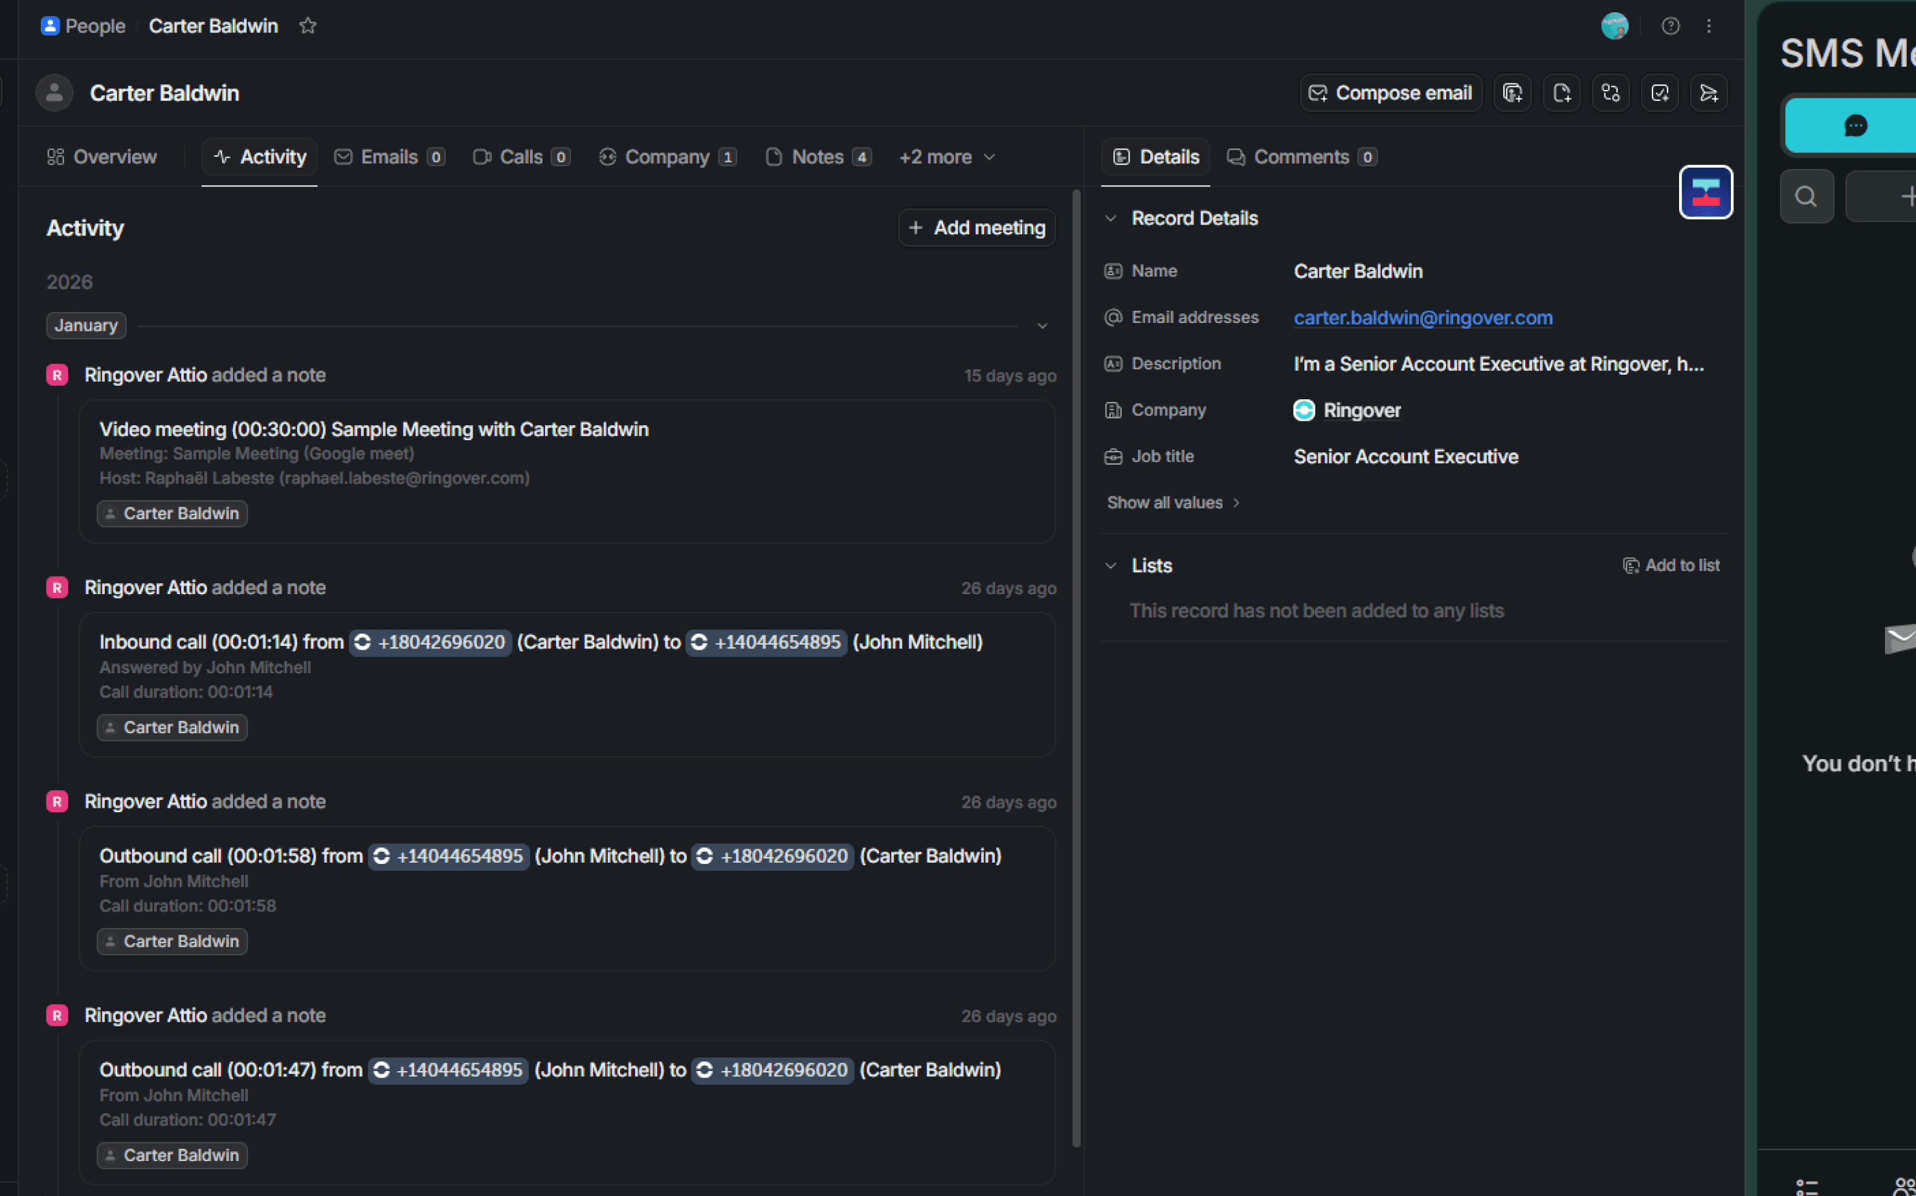1916x1196 pixels.
Task: Open the Comments tab
Action: 1300,157
